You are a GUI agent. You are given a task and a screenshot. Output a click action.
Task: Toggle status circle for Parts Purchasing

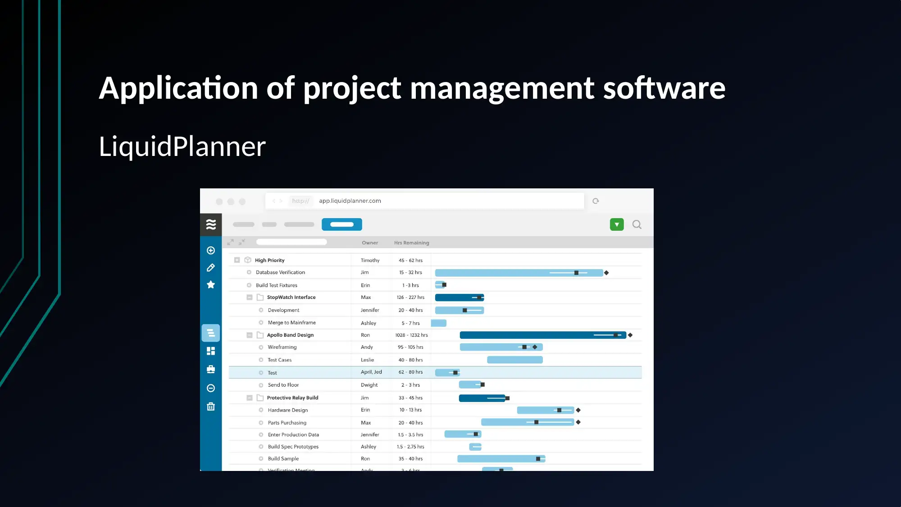[x=261, y=423]
